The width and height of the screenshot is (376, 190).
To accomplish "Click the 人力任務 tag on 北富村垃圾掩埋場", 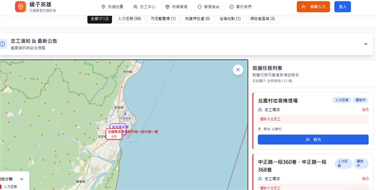I will [342, 100].
